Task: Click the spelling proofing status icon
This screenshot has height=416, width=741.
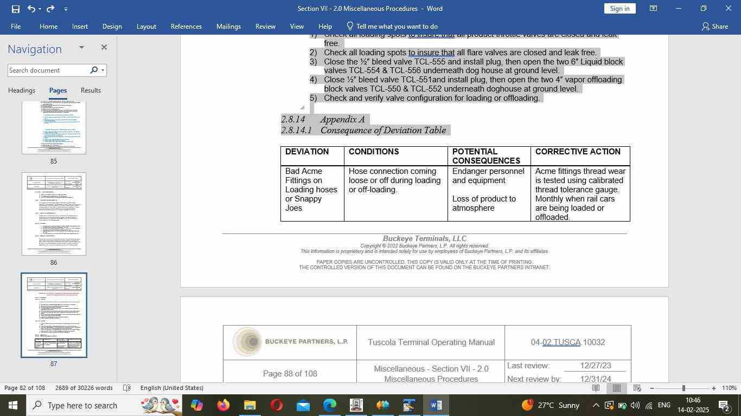Action: [126, 388]
